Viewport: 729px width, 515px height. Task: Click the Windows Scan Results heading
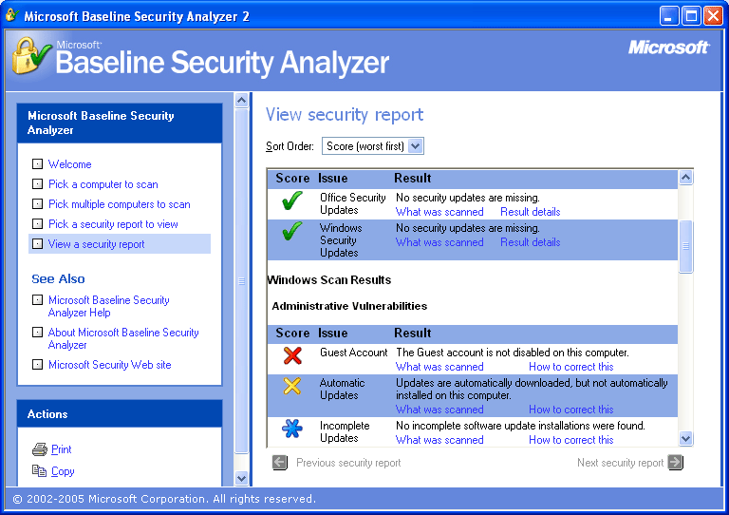click(329, 280)
